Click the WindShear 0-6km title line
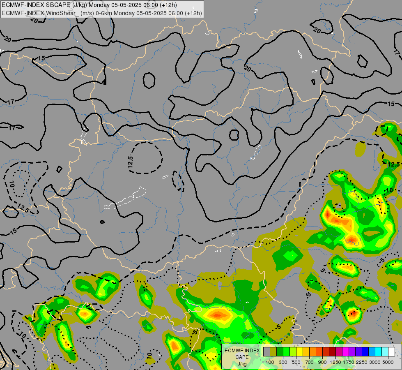This screenshot has width=402, height=370. (x=102, y=13)
